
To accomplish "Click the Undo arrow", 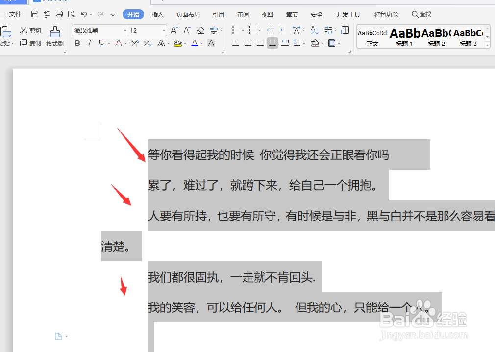I will tap(84, 14).
